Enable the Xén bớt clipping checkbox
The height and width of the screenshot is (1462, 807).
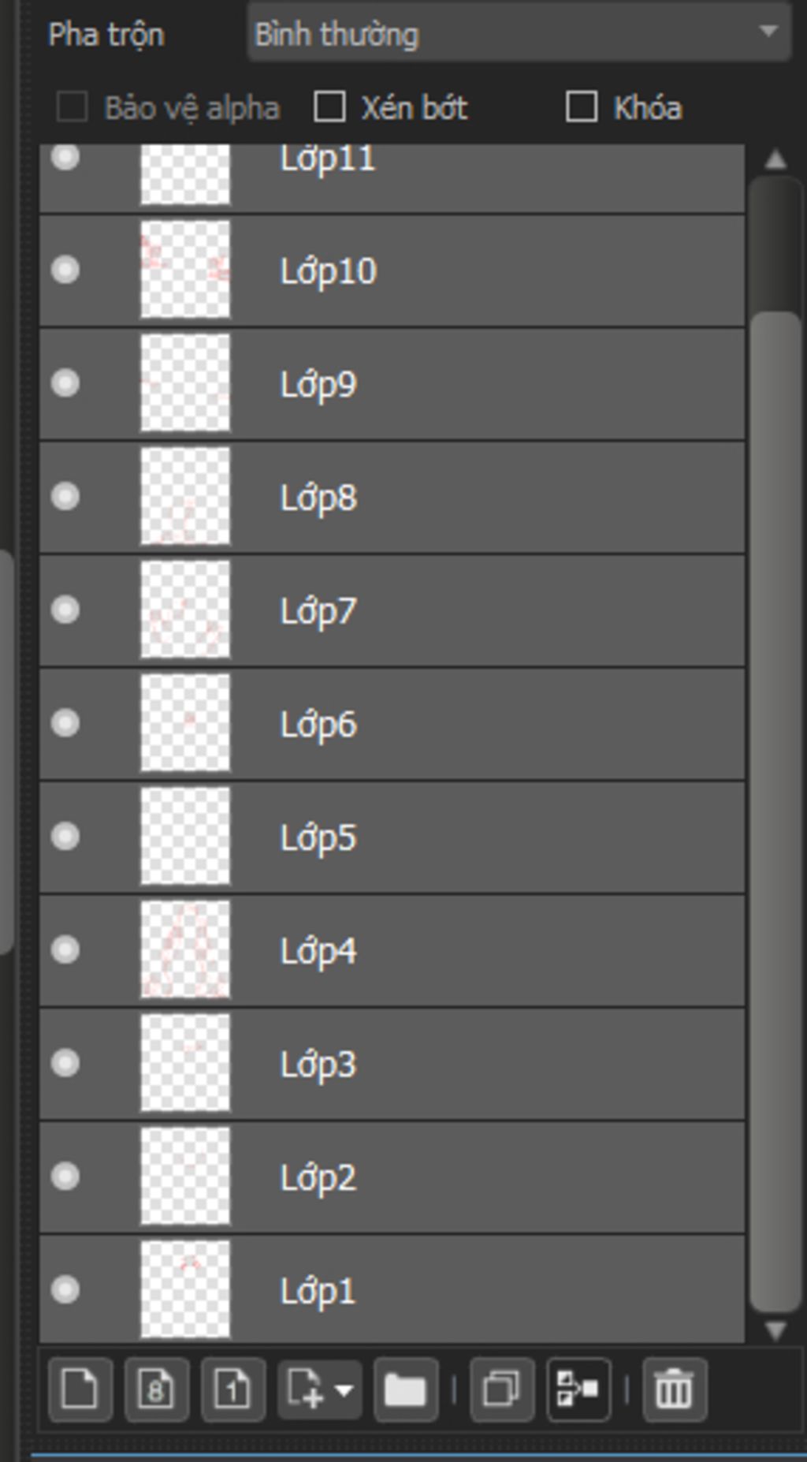[x=329, y=107]
